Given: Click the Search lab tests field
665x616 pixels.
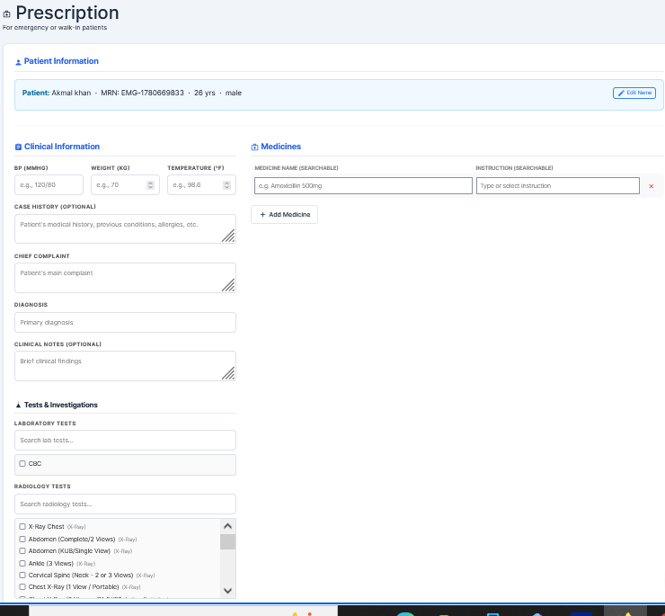Looking at the screenshot, I should coord(125,441).
